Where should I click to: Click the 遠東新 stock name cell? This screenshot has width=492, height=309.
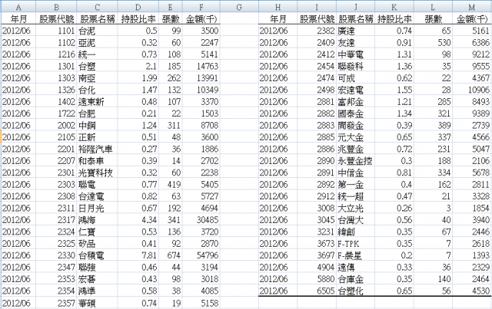pos(98,102)
